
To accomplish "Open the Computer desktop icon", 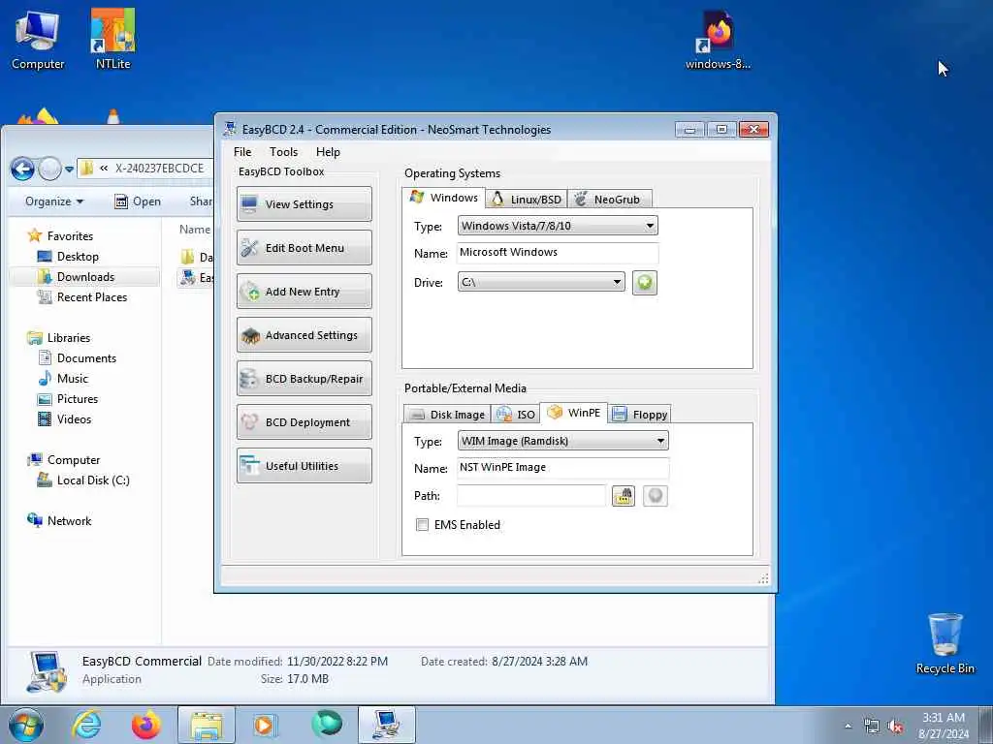I will pyautogui.click(x=38, y=41).
